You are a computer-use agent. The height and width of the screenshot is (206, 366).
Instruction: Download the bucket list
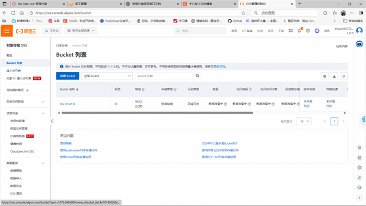[x=334, y=76]
